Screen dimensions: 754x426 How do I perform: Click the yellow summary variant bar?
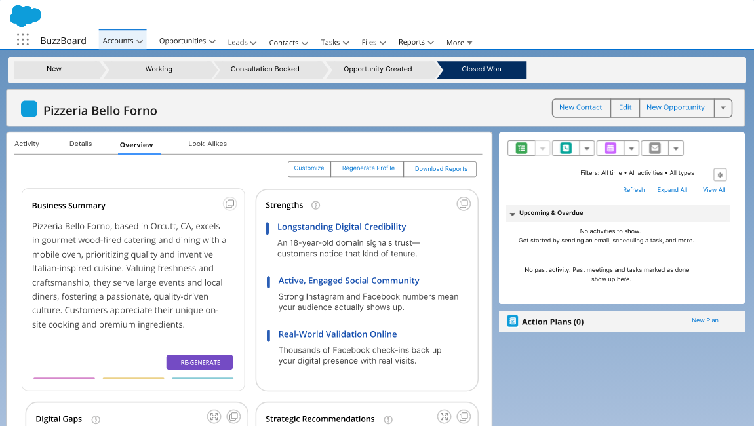(133, 378)
